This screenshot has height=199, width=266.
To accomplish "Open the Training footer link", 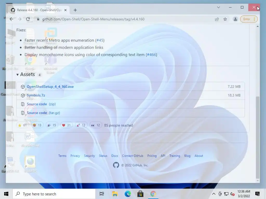I will tap(175, 156).
